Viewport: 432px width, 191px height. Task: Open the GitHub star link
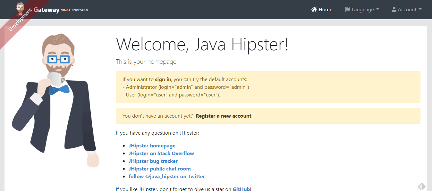[241, 189]
